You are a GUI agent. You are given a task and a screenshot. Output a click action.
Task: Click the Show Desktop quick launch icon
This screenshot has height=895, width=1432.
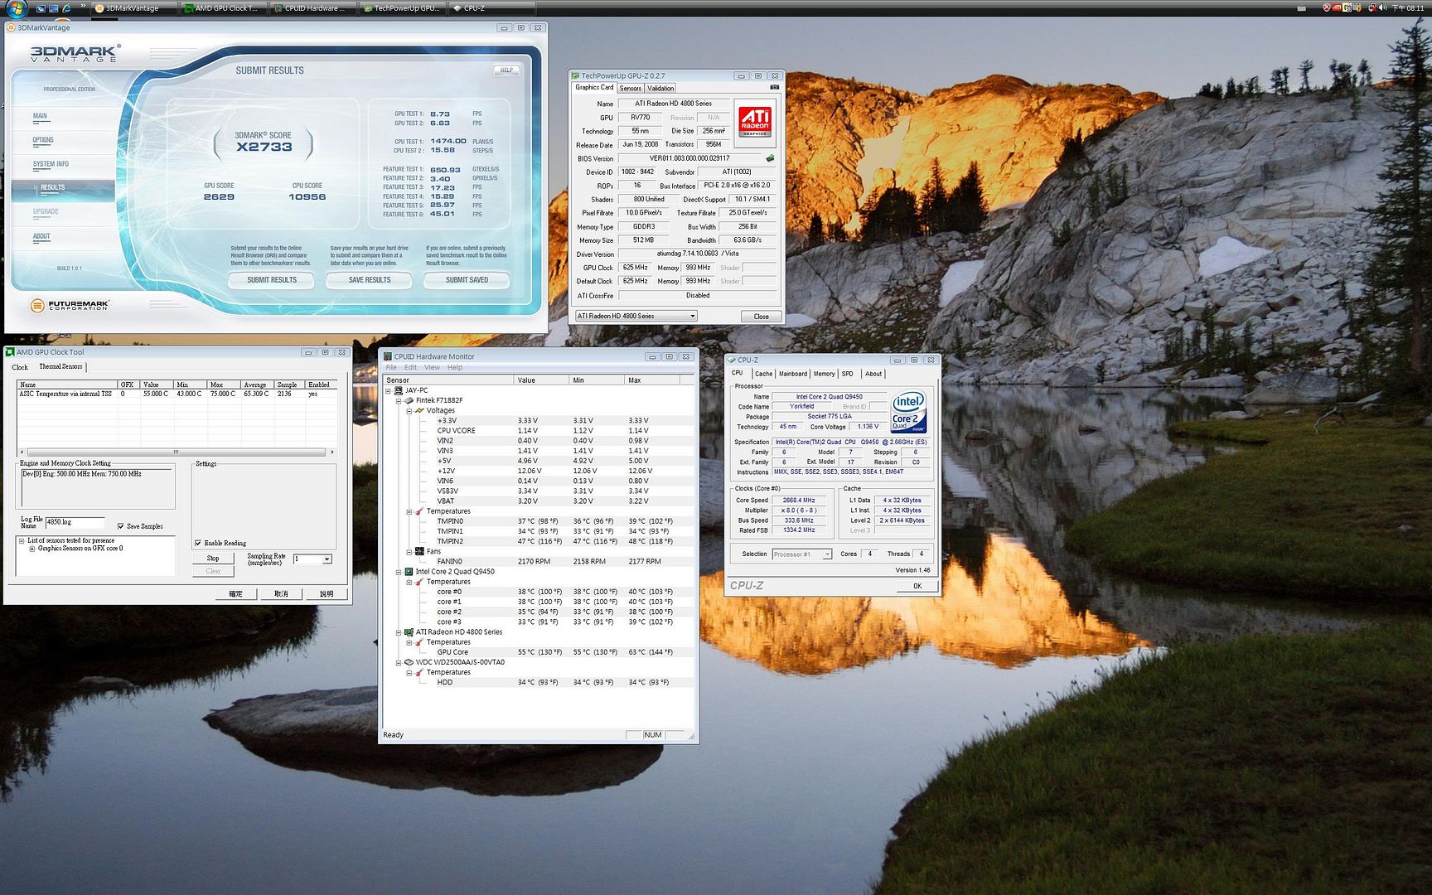(55, 8)
